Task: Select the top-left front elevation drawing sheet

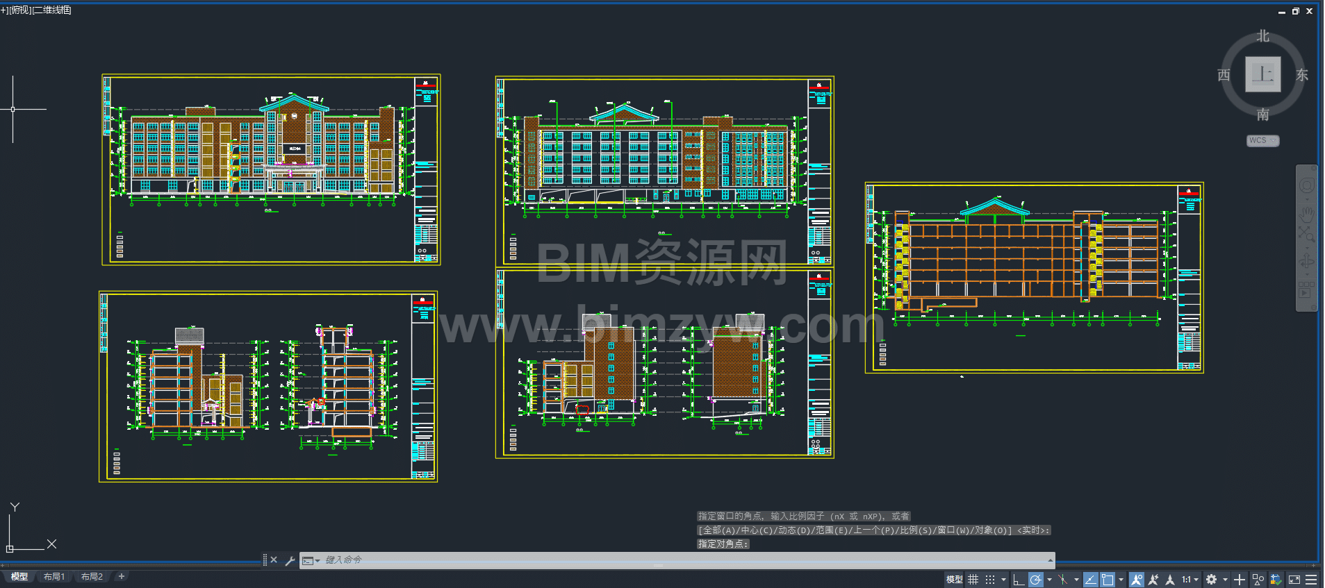Action: click(271, 170)
